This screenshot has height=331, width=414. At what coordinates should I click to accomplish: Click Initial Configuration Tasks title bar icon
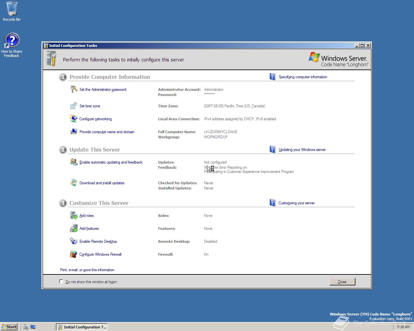click(x=46, y=46)
